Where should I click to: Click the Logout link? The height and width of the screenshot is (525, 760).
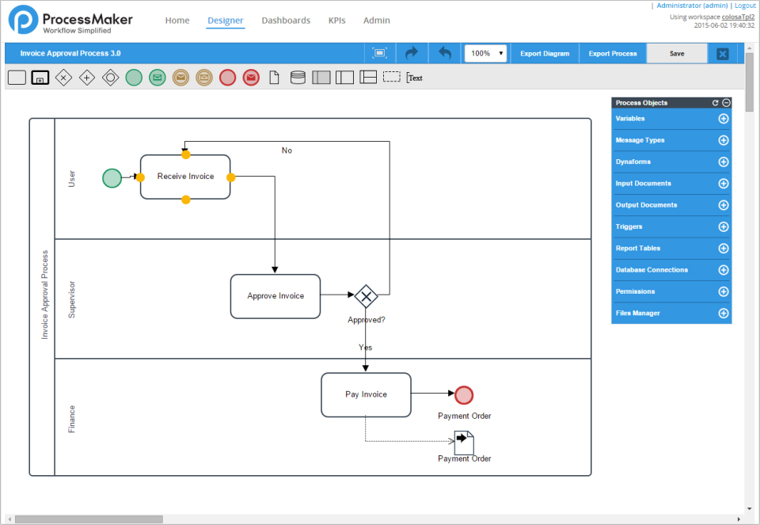[x=744, y=5]
